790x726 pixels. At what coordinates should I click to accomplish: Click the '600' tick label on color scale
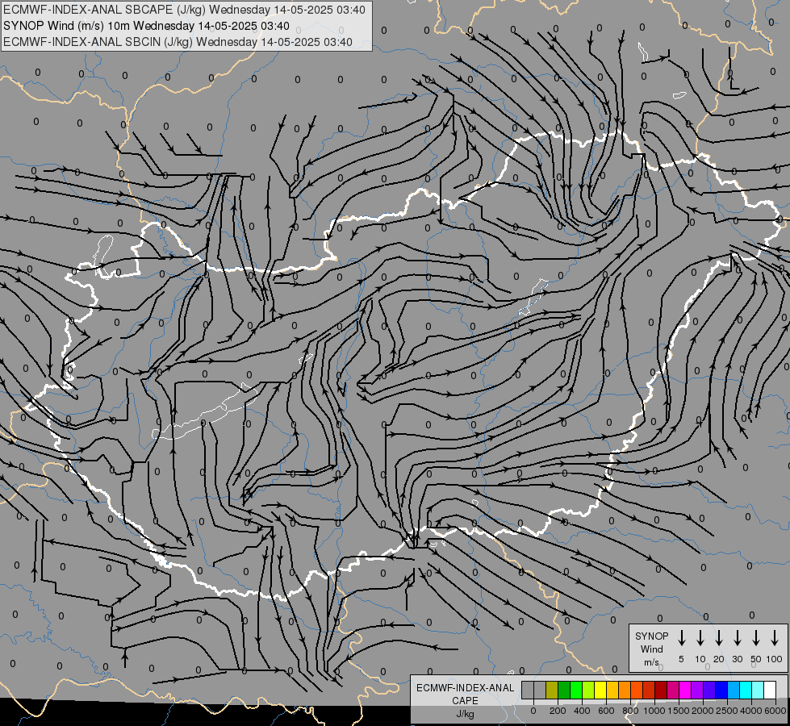606,711
